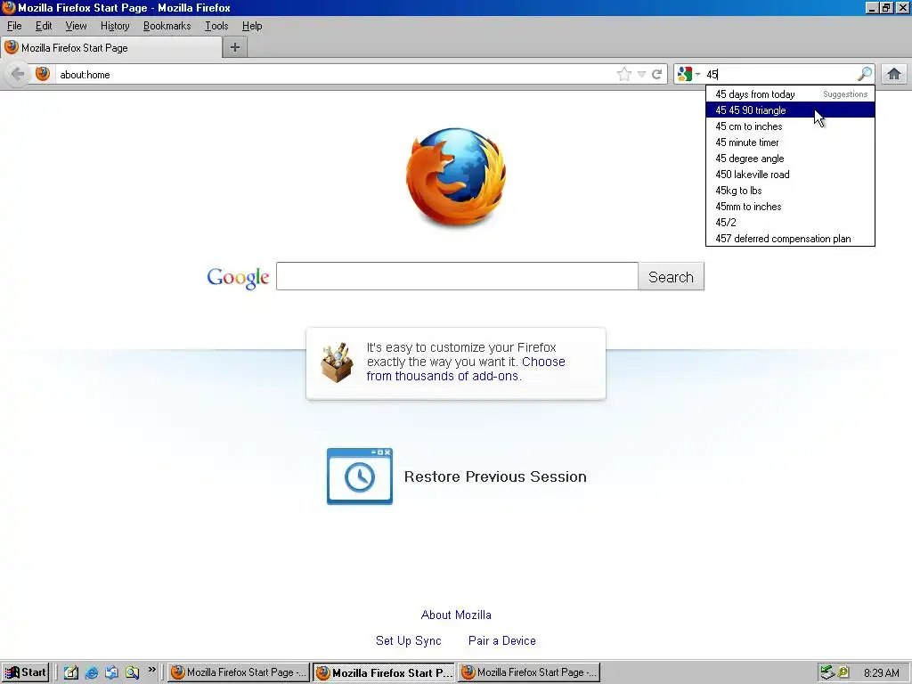Viewport: 912px width, 684px height.
Task: Switch to third Firefox taskbar window
Action: pos(529,672)
